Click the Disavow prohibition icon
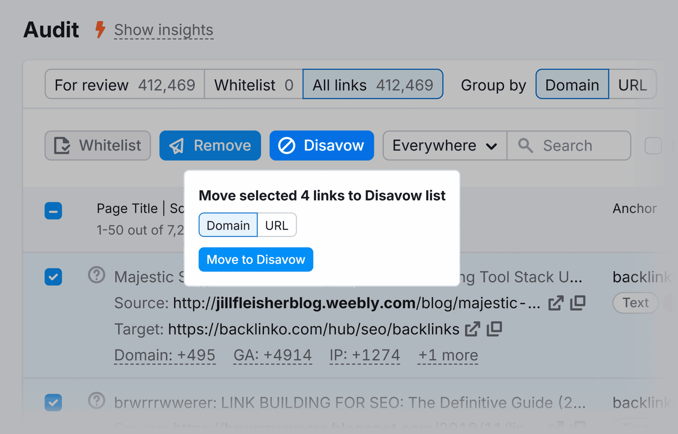 [x=287, y=145]
